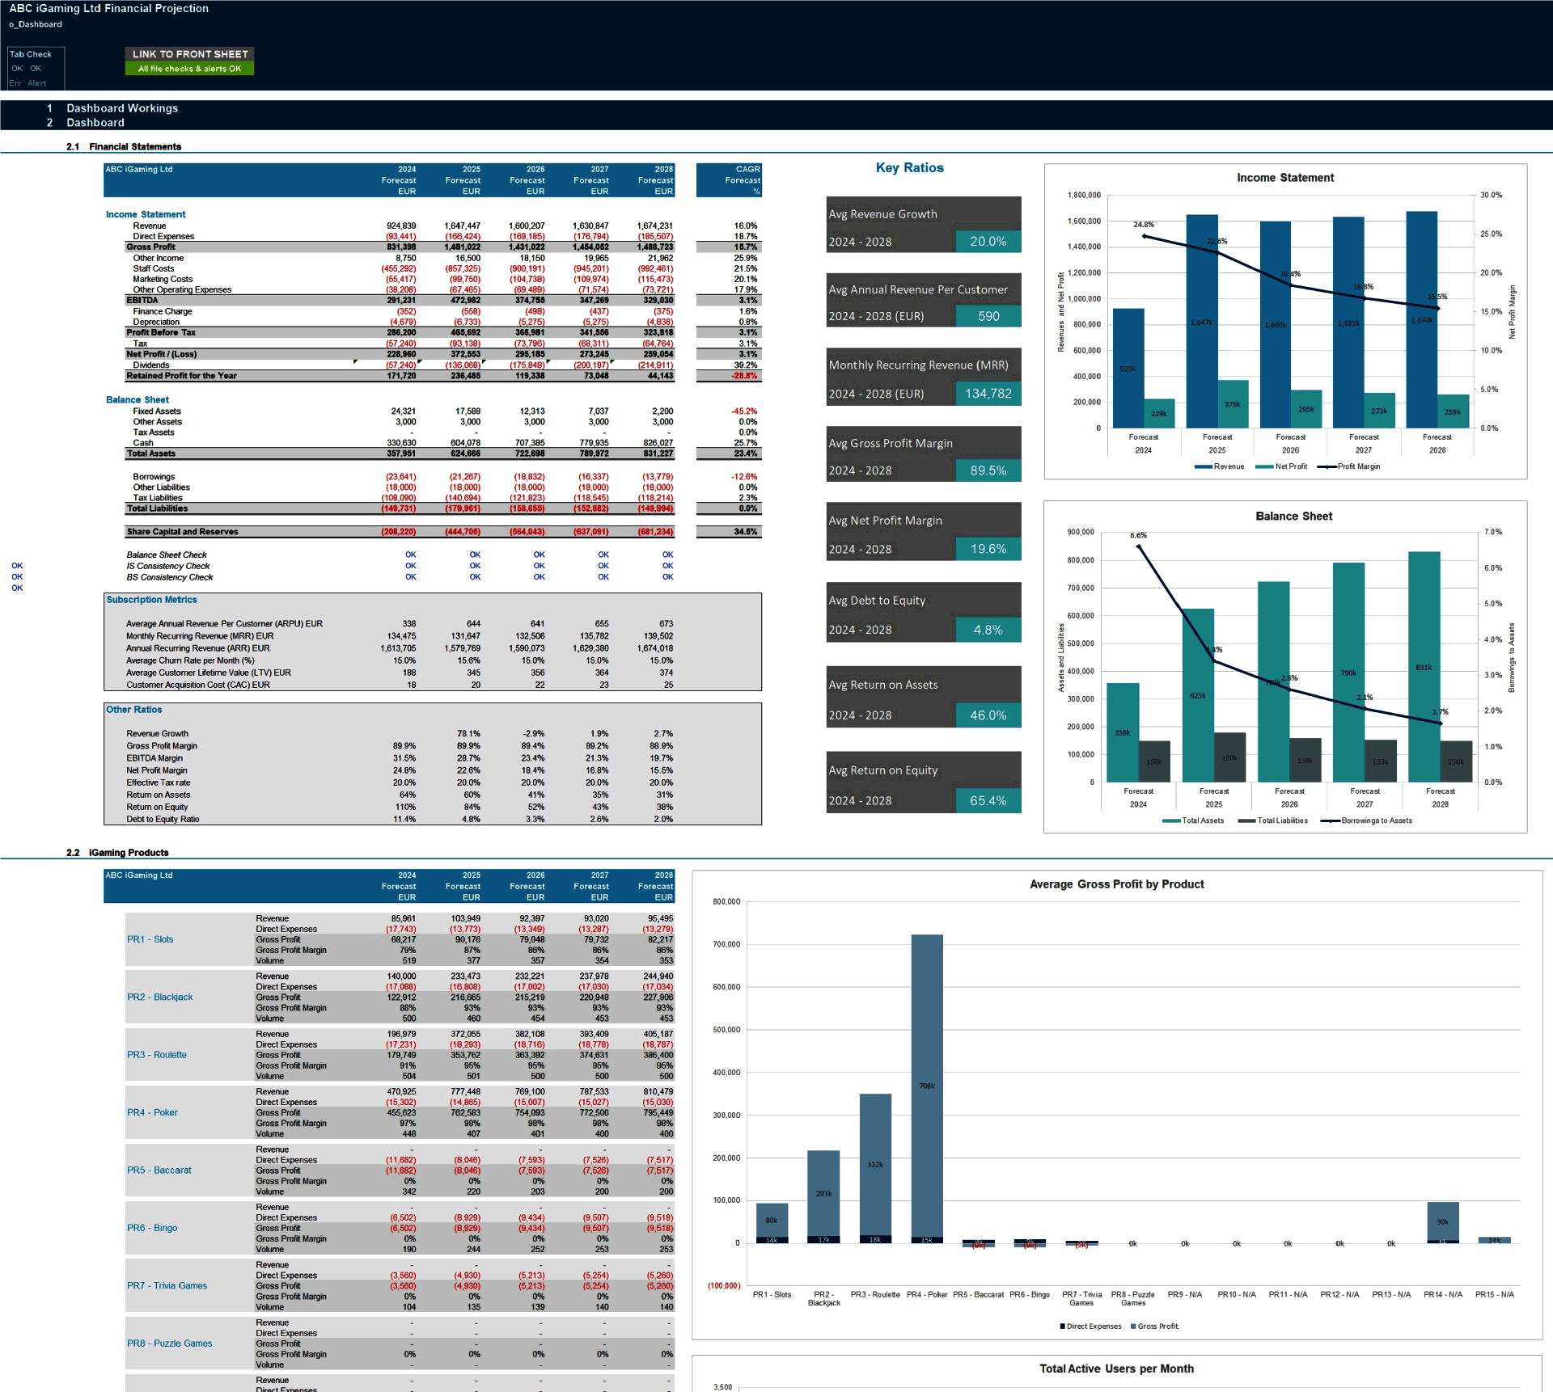Open the PR8 - Puzzle Games product label
Viewport: 1553px width, 1392px height.
(169, 1343)
